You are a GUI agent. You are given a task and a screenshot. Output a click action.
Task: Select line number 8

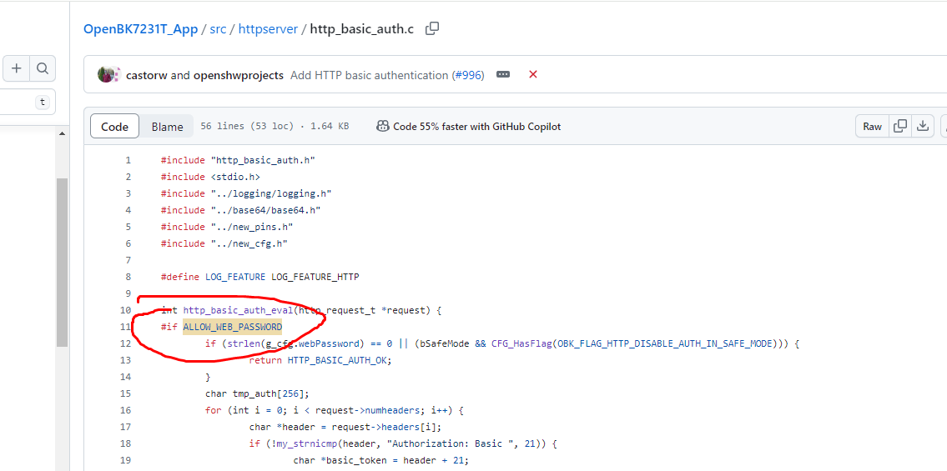pyautogui.click(x=128, y=277)
